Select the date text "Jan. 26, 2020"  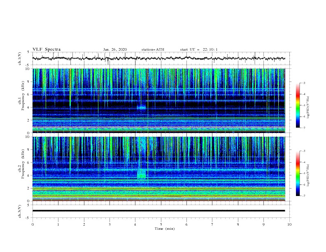[x=115, y=49]
